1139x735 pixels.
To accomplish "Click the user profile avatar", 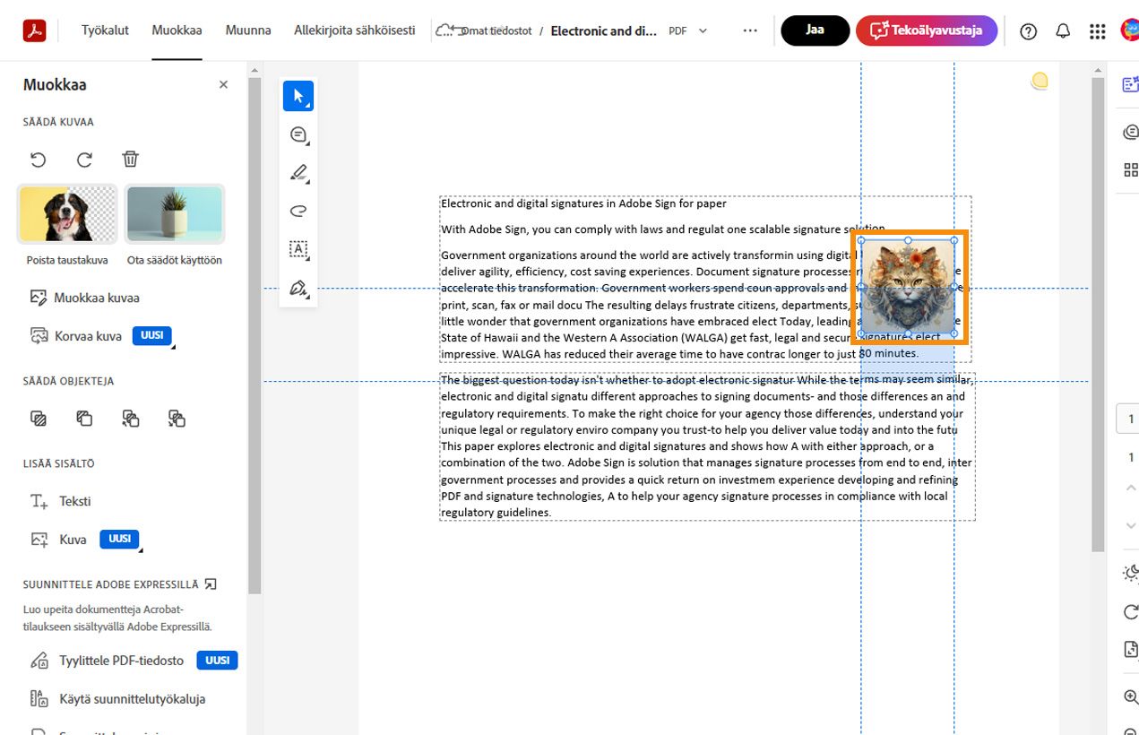I will 1130,30.
